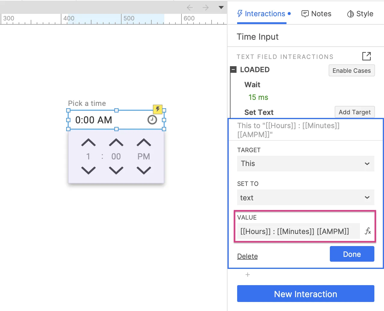
Task: Click the Value input field
Action: coord(298,231)
